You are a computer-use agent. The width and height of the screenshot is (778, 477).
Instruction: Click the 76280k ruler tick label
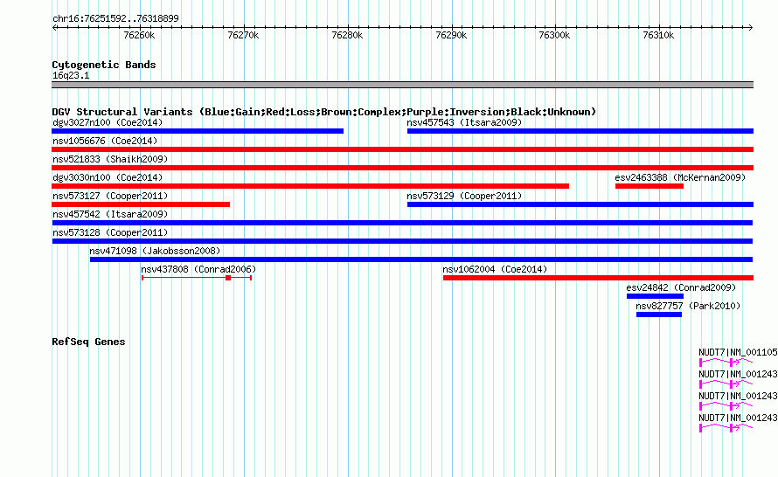point(347,35)
